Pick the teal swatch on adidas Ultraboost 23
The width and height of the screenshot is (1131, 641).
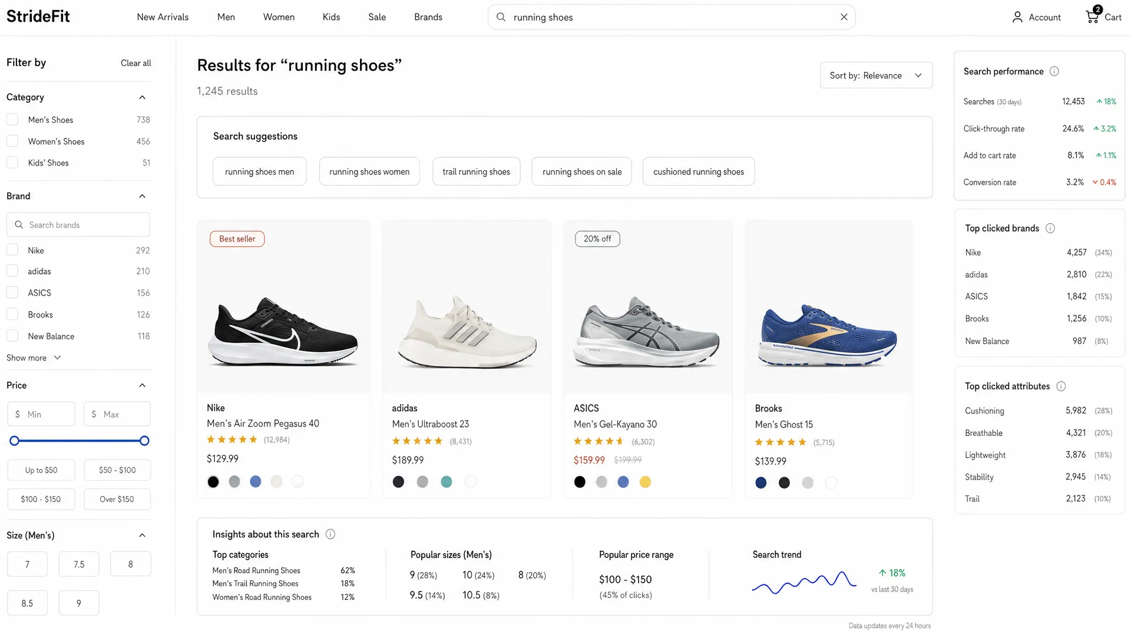tap(447, 482)
